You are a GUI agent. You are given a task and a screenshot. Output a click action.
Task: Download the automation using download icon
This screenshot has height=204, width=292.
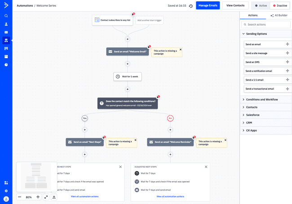[x=54, y=197]
